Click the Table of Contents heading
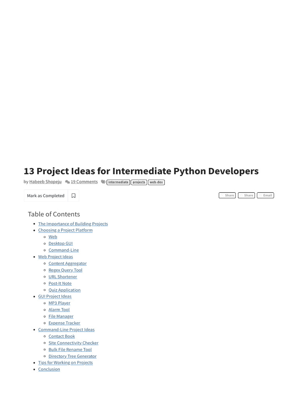 click(54, 214)
